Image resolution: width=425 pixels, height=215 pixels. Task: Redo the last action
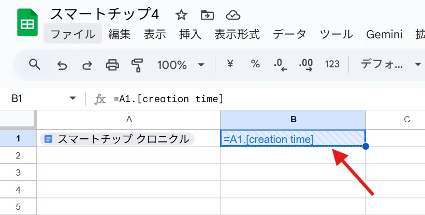pyautogui.click(x=87, y=65)
